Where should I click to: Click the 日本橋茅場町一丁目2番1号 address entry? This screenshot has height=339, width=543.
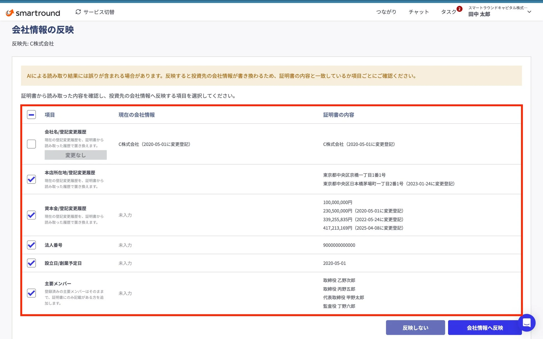[x=389, y=184]
